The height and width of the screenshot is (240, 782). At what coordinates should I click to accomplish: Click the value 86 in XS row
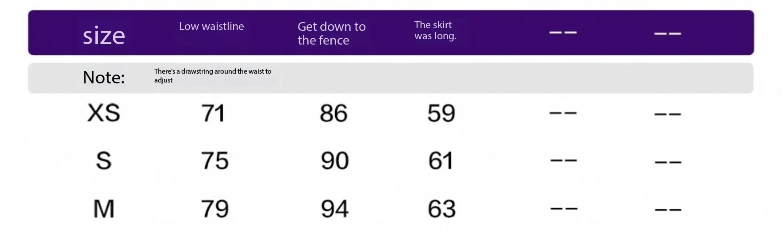pyautogui.click(x=333, y=113)
